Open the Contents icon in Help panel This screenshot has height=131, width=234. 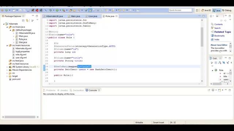212,24
